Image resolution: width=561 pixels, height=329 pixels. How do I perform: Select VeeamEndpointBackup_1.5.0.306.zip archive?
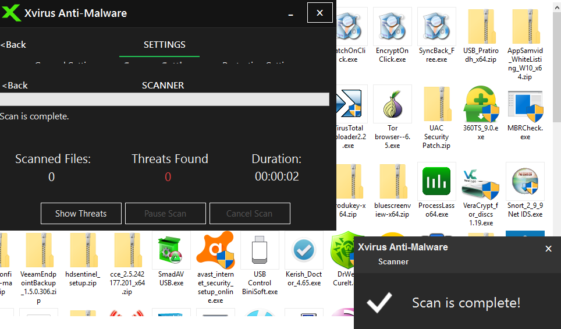click(x=38, y=250)
